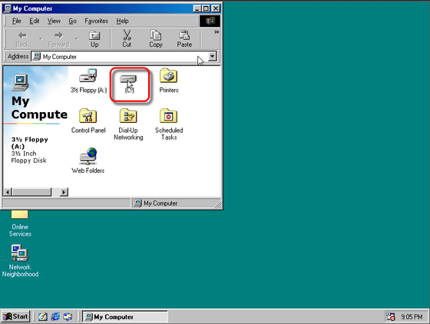Go up one folder level
Viewport: 430px width, 324px height.
pyautogui.click(x=94, y=39)
